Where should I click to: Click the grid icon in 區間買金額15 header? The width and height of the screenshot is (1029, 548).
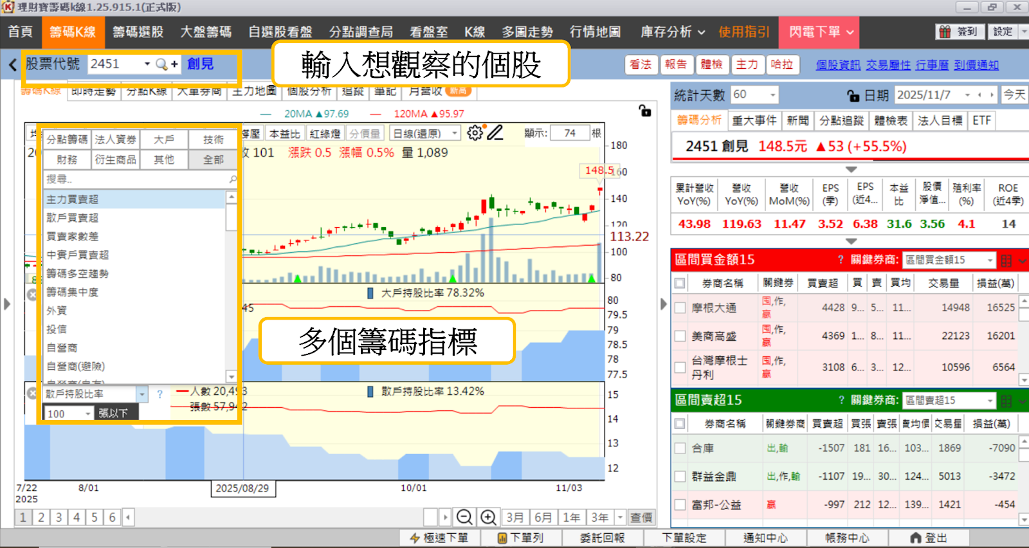pyautogui.click(x=1006, y=260)
